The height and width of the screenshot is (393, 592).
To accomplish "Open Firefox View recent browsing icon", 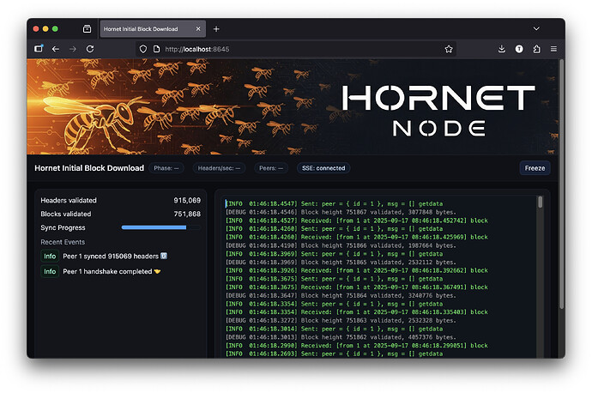I will point(87,29).
